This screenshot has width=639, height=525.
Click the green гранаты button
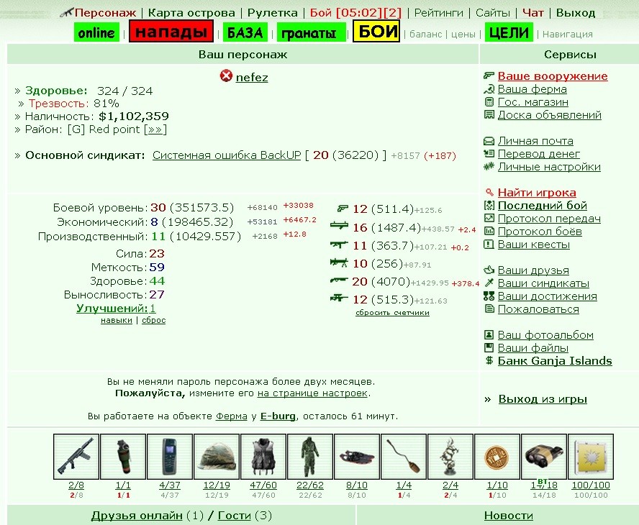click(312, 32)
